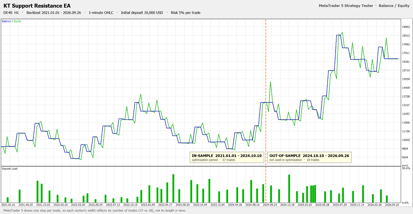
Task: Click the y-axis value 13758
Action: [405, 97]
